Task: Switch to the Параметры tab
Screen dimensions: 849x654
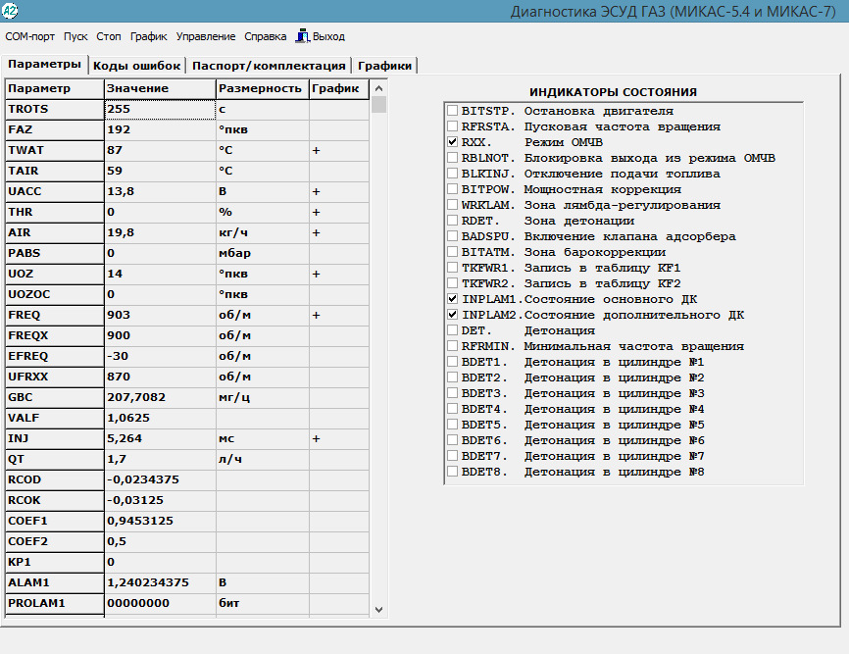Action: 44,64
